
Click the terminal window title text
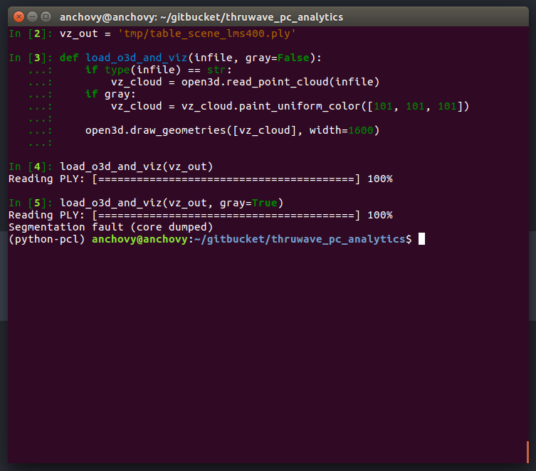coord(201,17)
